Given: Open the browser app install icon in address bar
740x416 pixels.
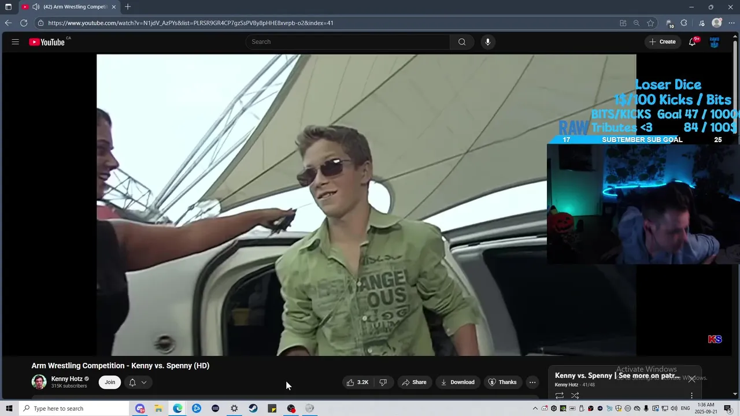Looking at the screenshot, I should tap(623, 23).
